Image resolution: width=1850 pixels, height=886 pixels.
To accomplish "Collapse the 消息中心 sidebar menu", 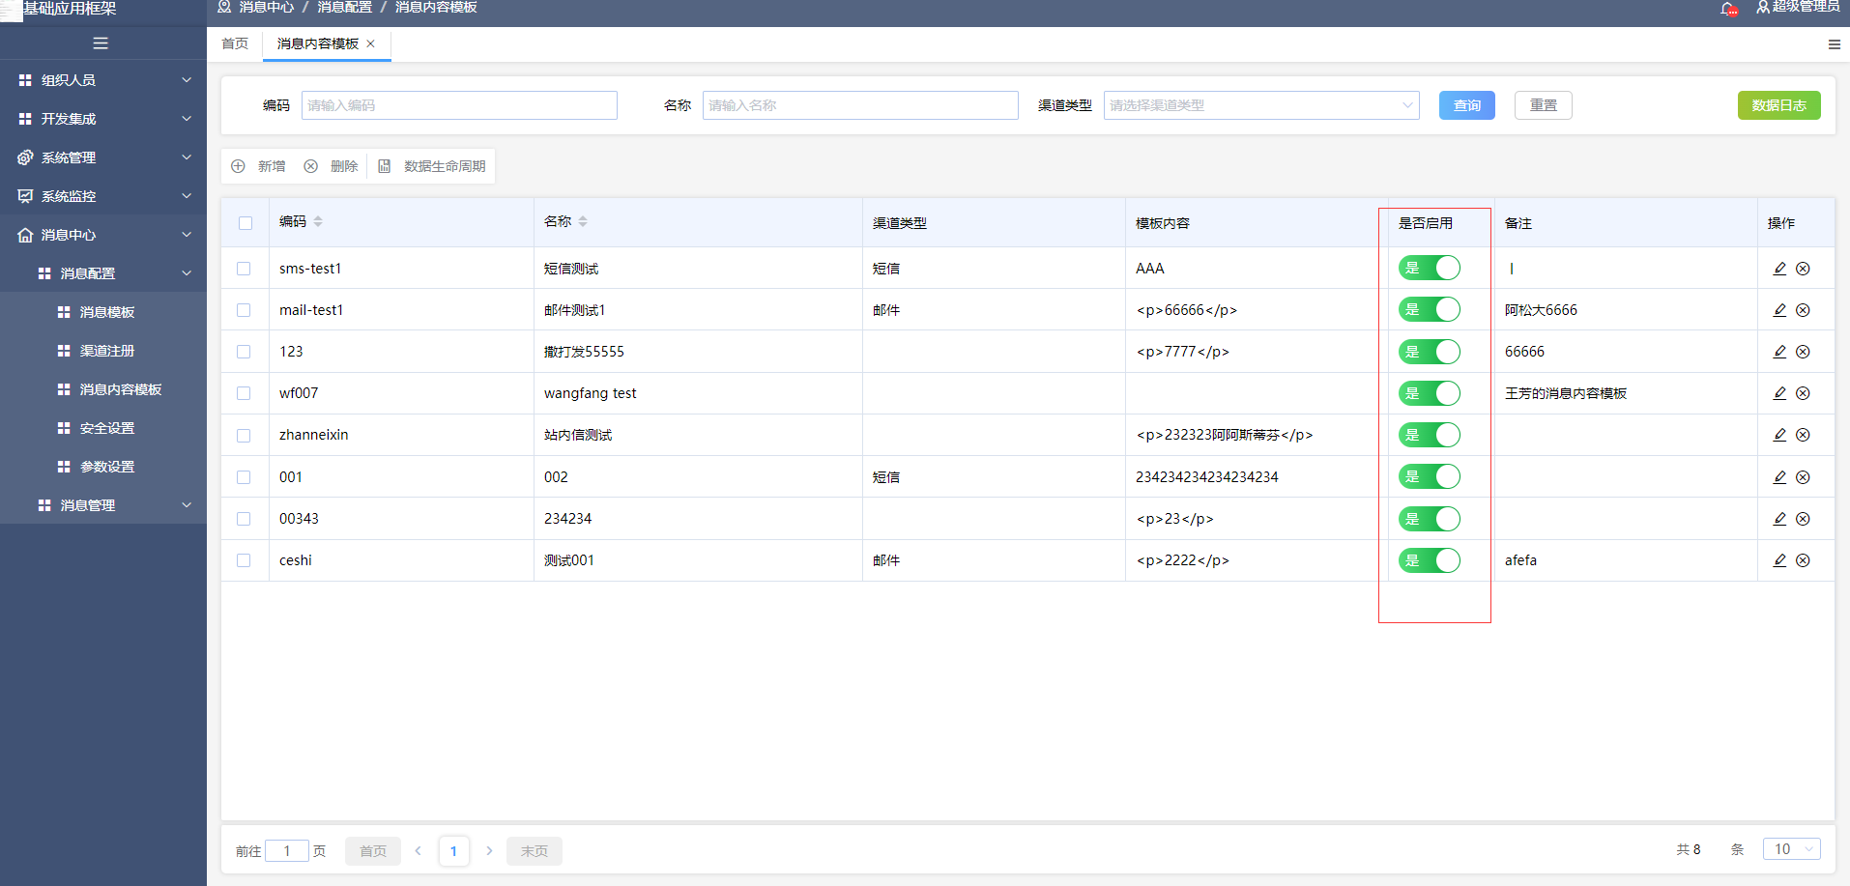I will (x=103, y=235).
